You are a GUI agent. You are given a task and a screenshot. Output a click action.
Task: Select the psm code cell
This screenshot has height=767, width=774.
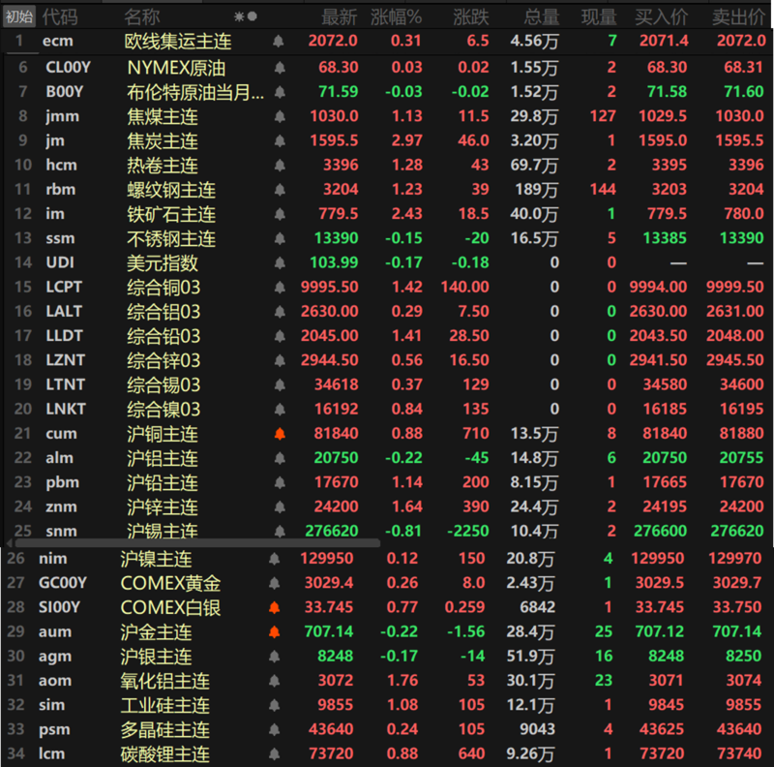(54, 730)
